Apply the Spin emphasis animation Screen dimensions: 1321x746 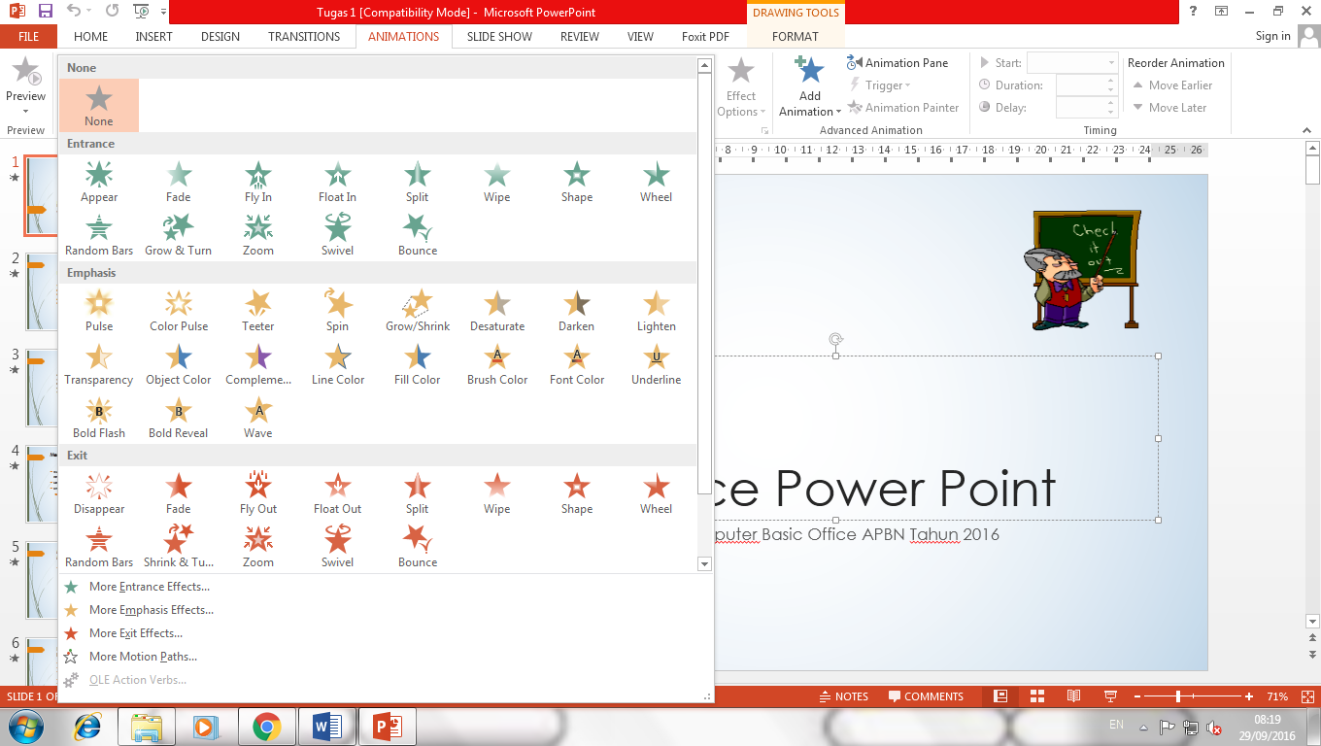(337, 309)
